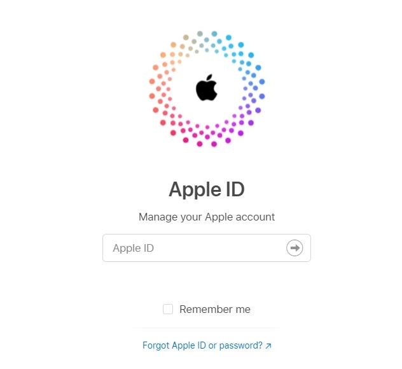The height and width of the screenshot is (369, 402).
Task: Click the large Apple ID heading
Action: [207, 189]
